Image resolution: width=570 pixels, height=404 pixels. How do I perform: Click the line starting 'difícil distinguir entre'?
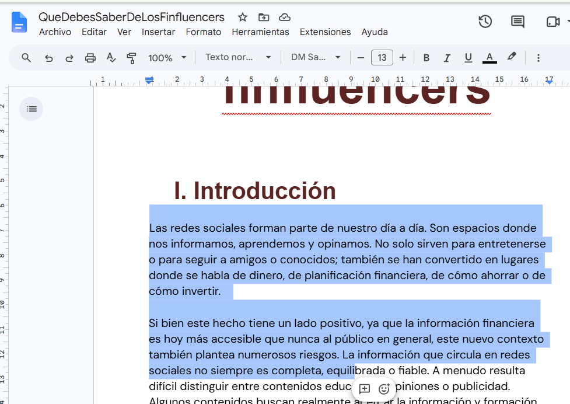[x=330, y=386]
